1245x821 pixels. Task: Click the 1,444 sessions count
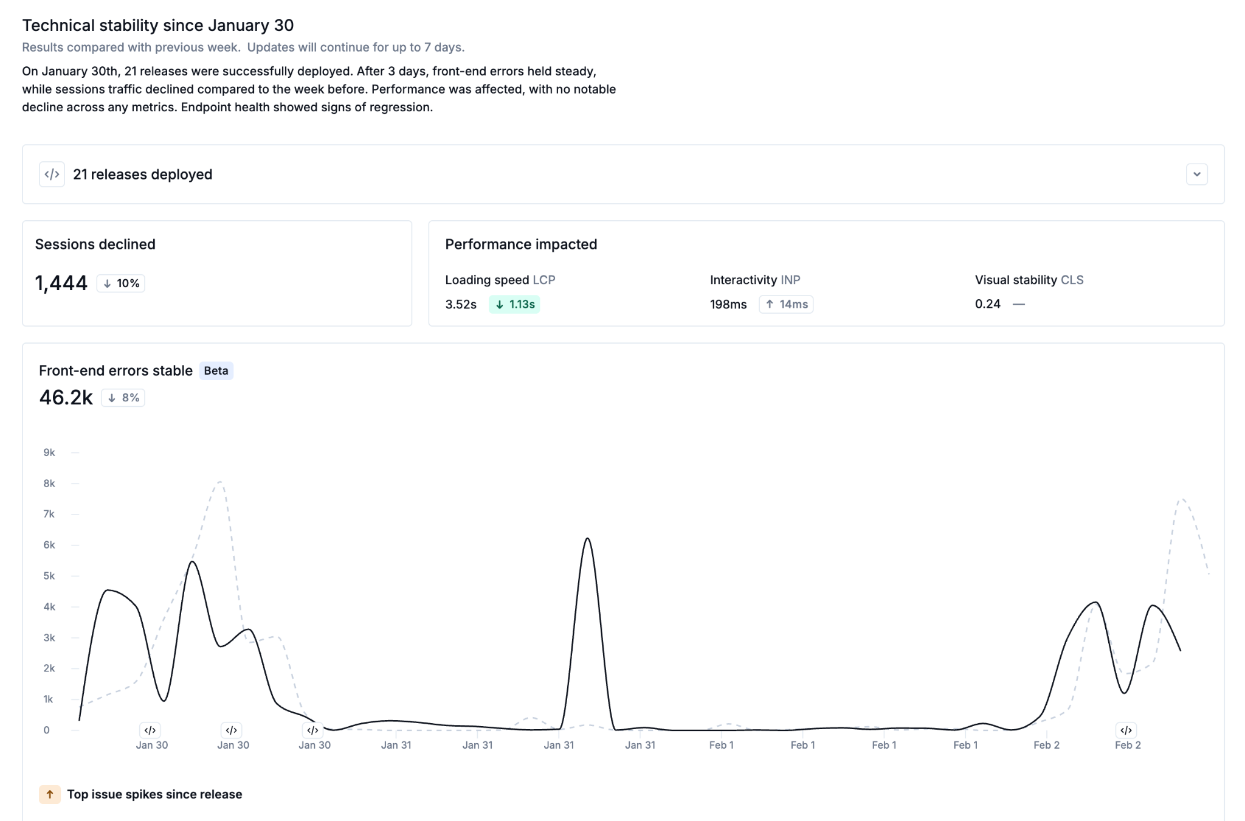(x=61, y=283)
